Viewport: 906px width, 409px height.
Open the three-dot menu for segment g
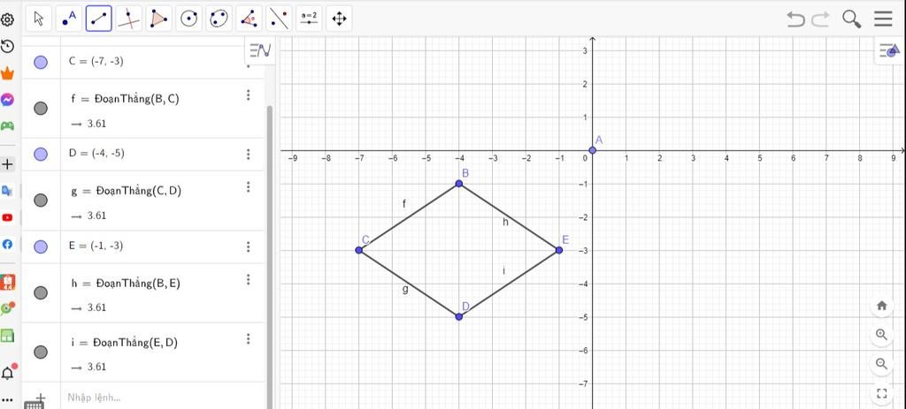[249, 187]
